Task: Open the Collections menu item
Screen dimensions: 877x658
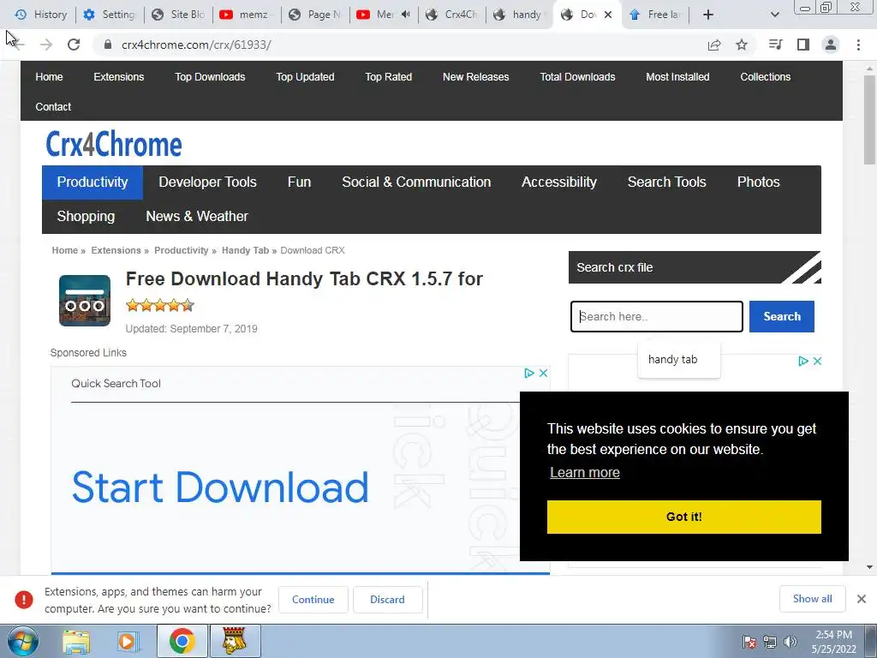Action: pyautogui.click(x=765, y=76)
